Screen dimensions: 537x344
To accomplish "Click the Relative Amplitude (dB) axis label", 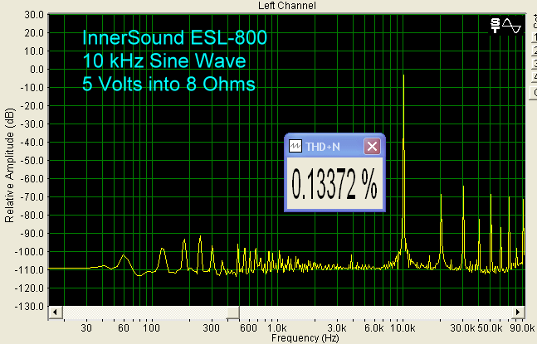I will click(x=10, y=166).
